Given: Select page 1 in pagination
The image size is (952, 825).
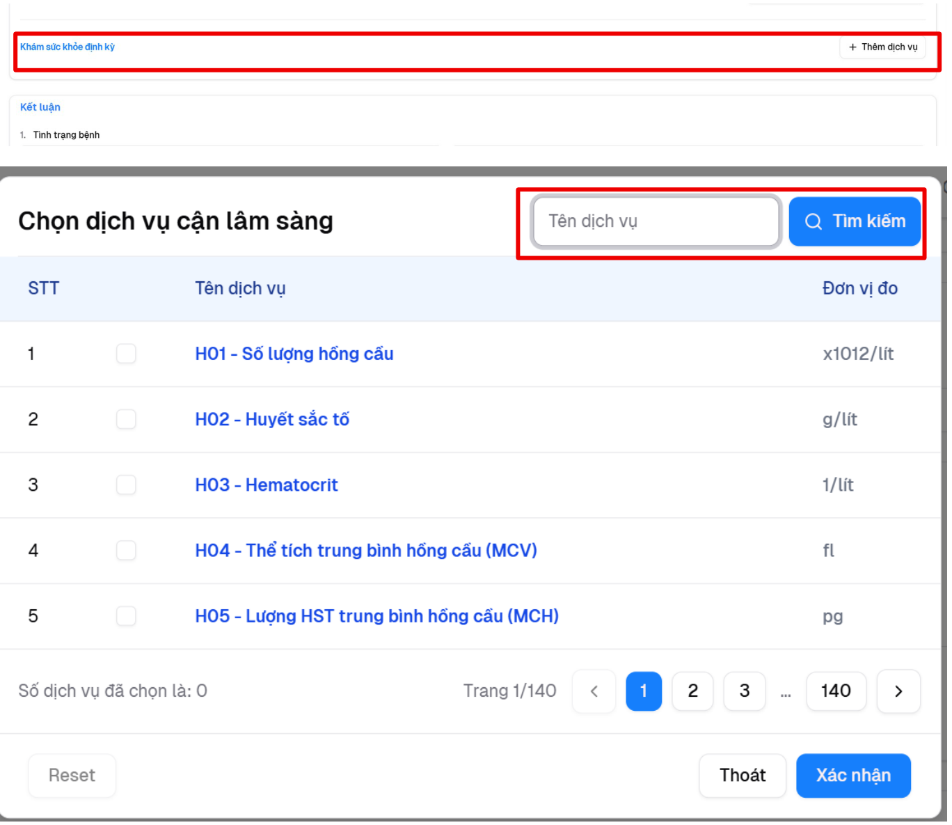Looking at the screenshot, I should [644, 691].
